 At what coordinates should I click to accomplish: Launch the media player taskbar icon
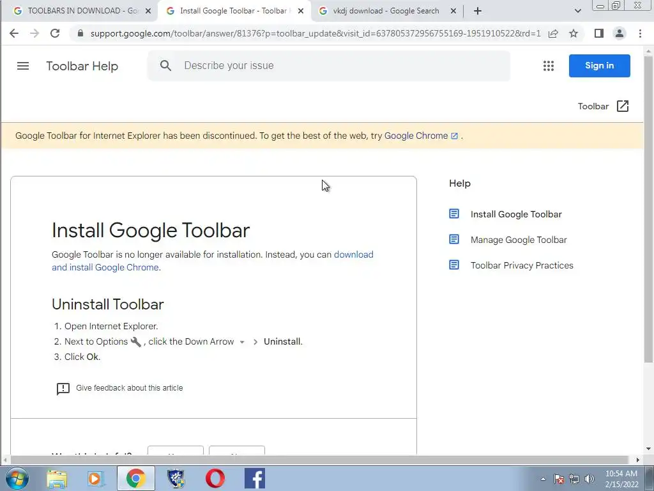coord(95,478)
